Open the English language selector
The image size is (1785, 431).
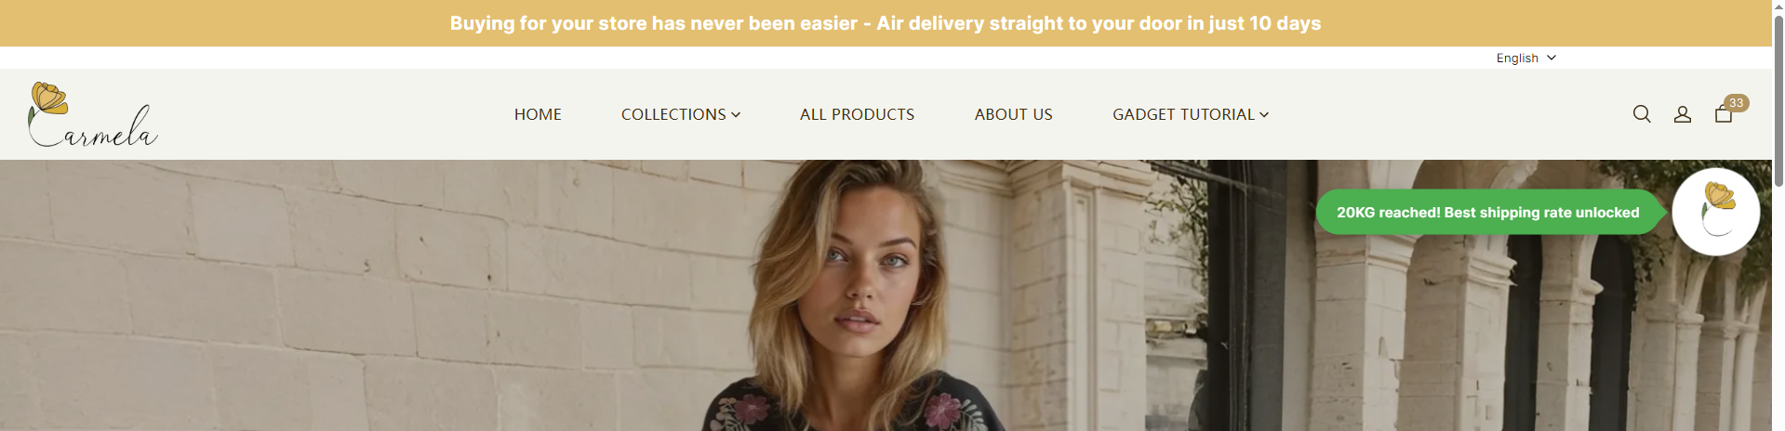click(1525, 58)
